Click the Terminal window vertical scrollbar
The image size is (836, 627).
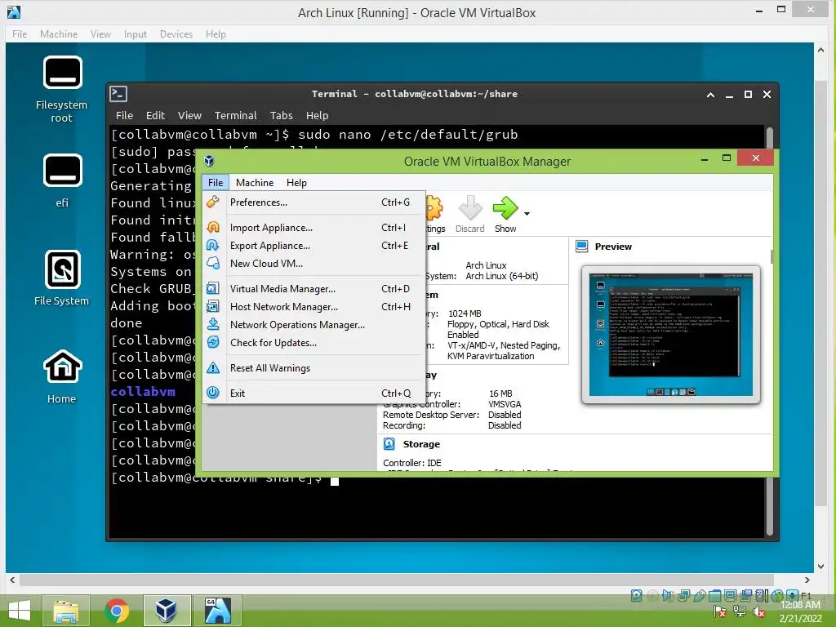[x=769, y=331]
